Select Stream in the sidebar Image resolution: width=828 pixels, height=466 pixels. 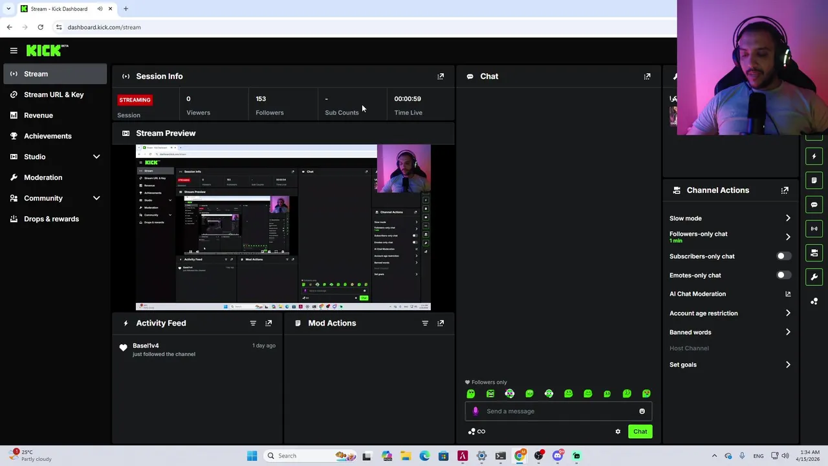coord(55,74)
